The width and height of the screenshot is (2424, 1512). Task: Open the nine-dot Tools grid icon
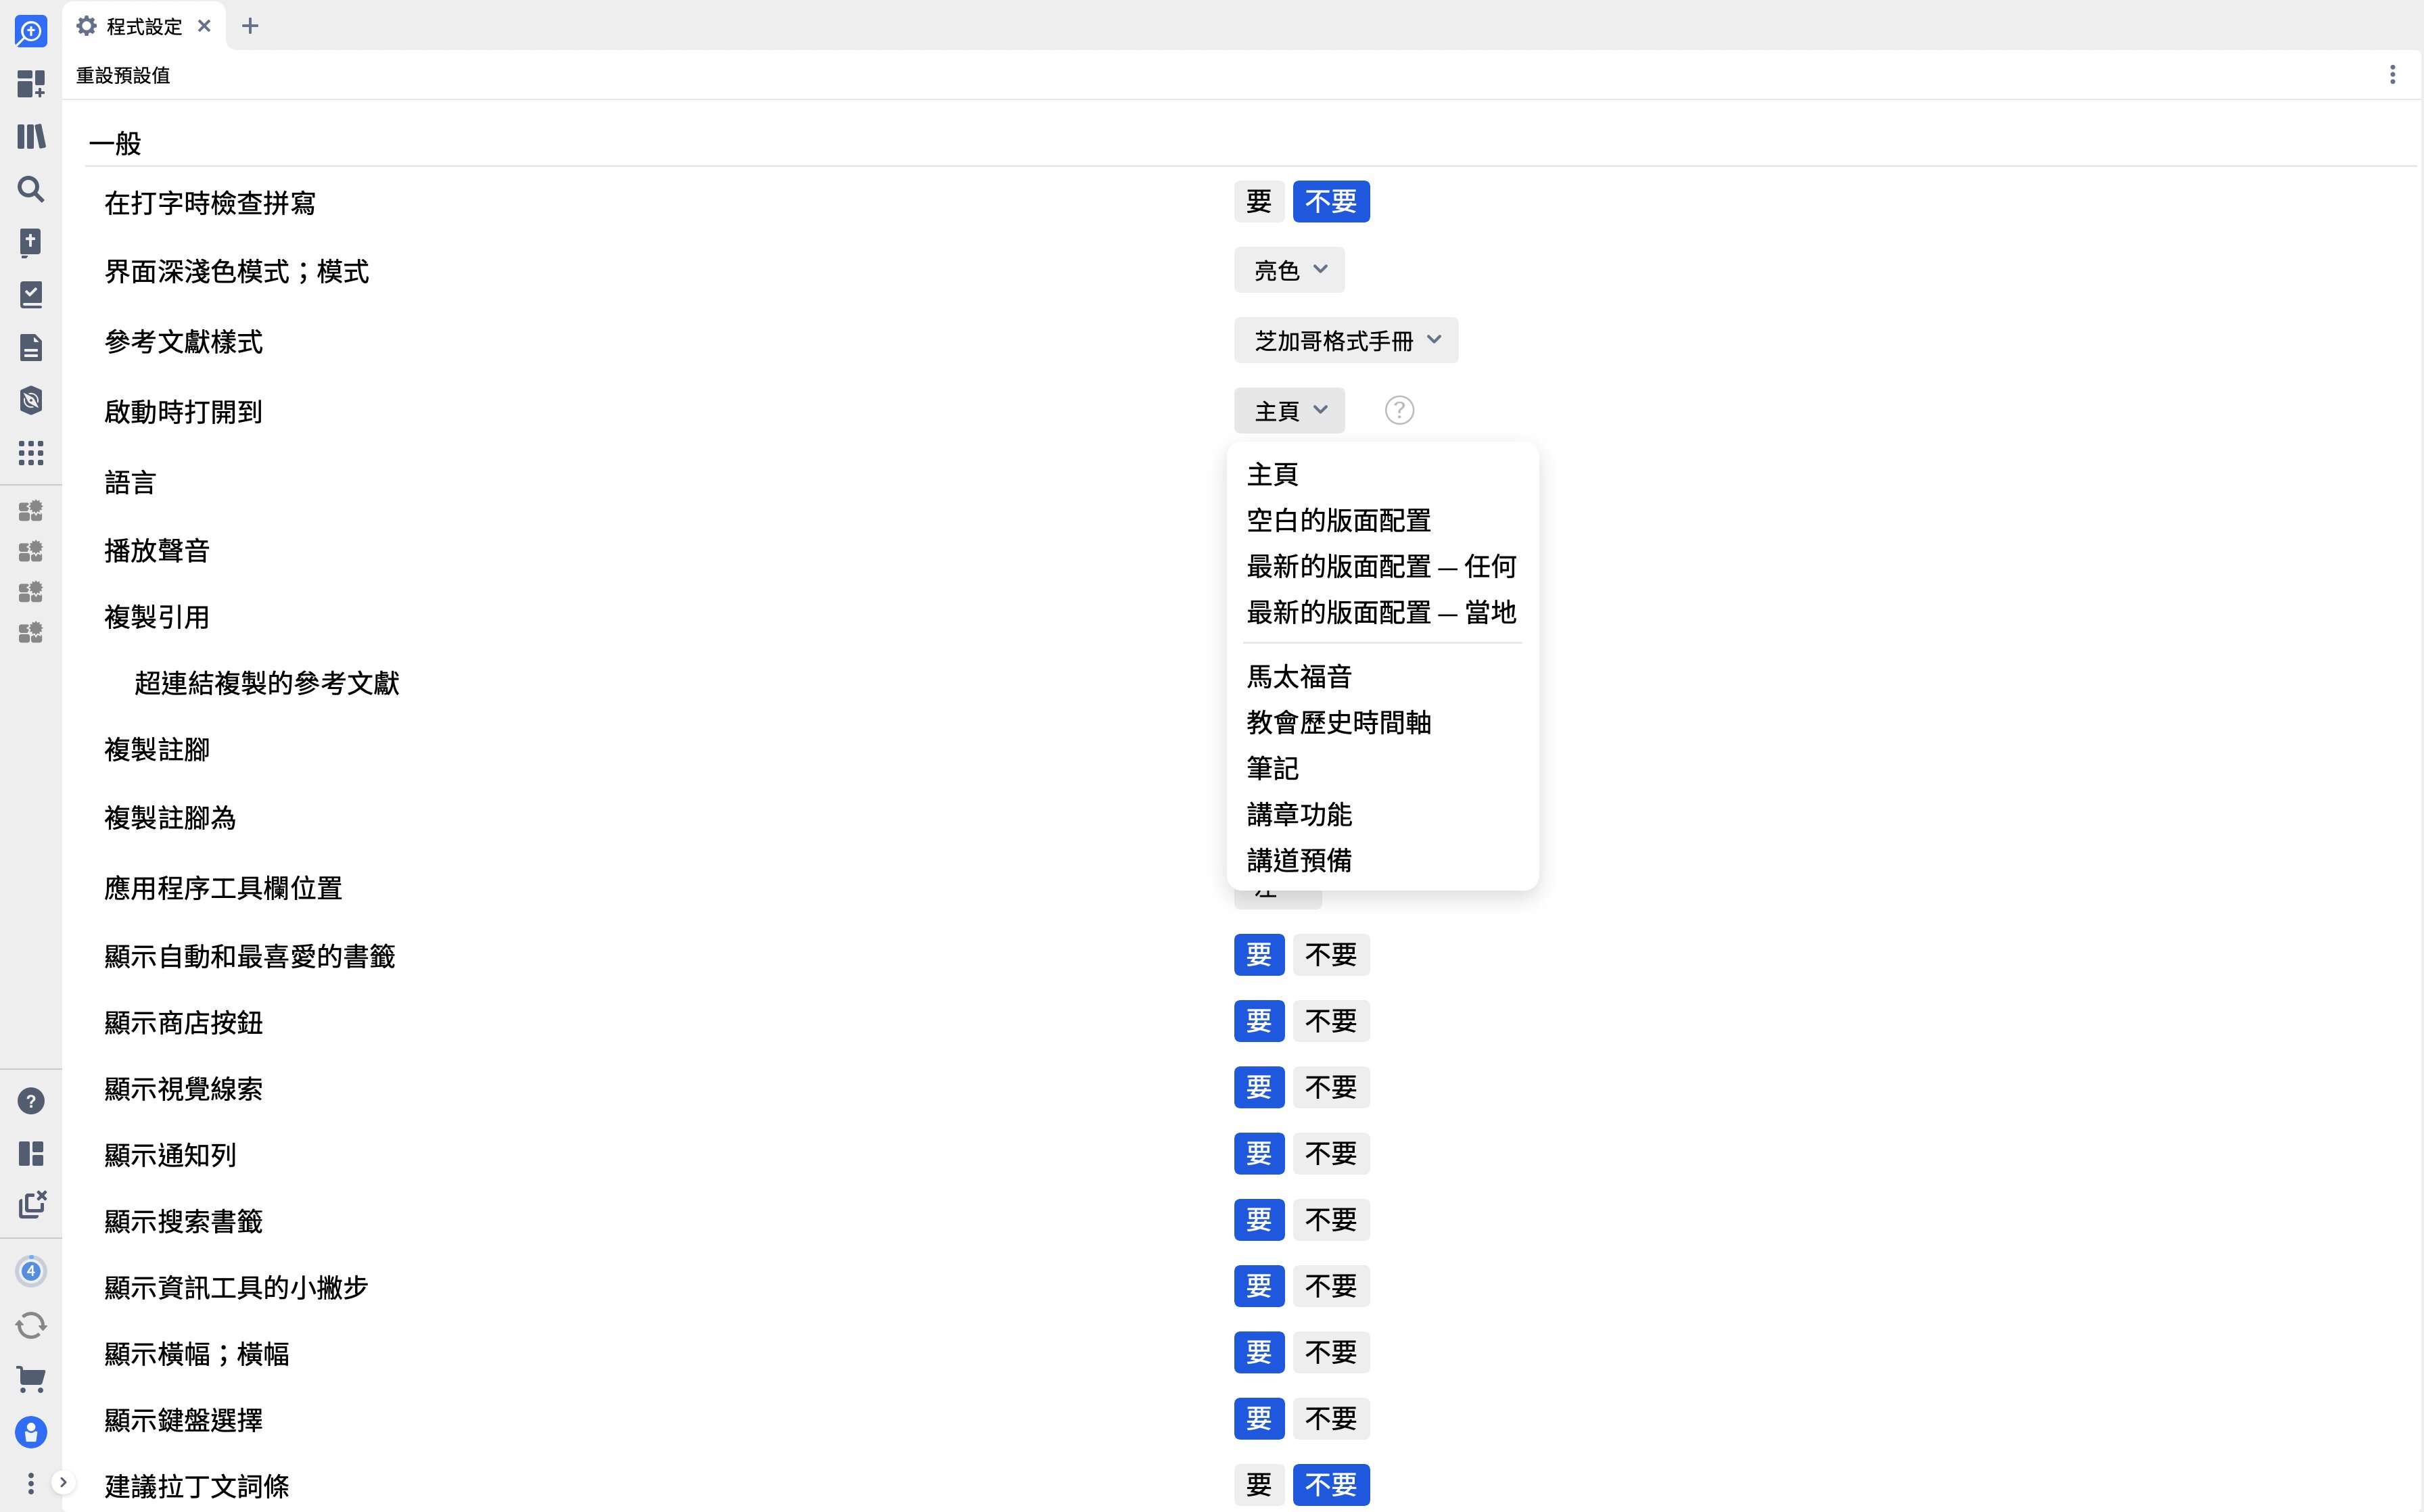[31, 453]
